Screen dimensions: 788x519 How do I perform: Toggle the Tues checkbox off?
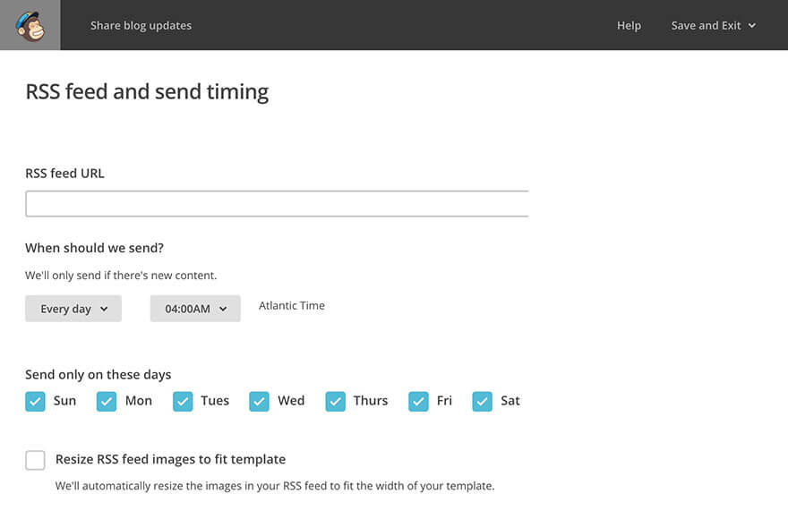pos(183,401)
